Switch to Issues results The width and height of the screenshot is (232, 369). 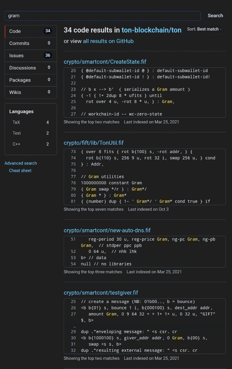click(x=31, y=56)
